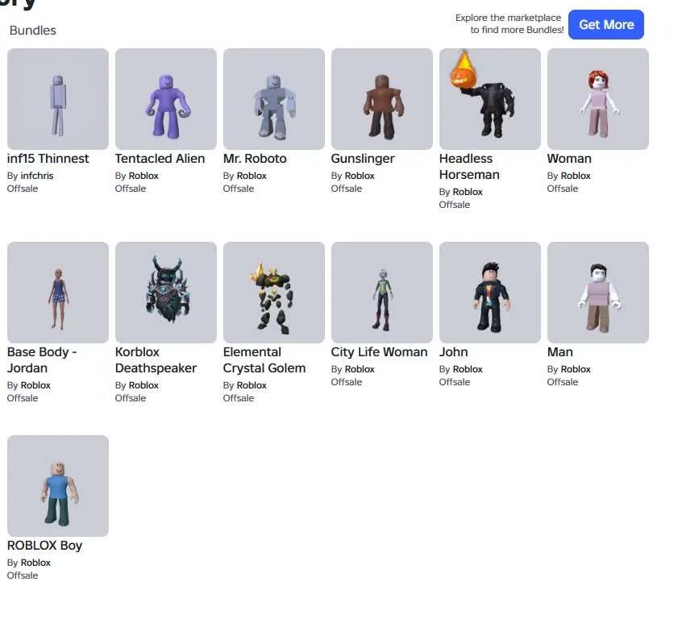
Task: Follow the Gunslinger title link
Action: point(363,160)
